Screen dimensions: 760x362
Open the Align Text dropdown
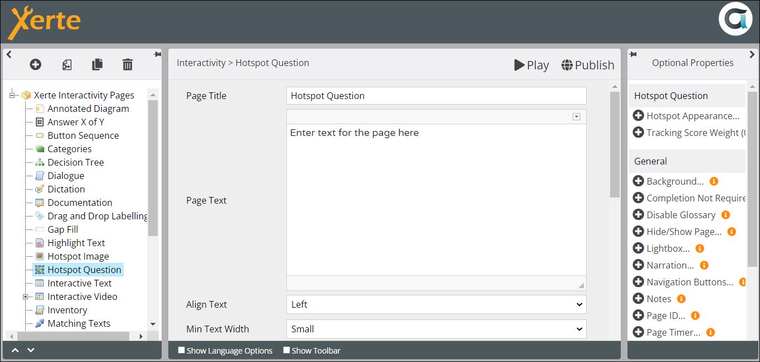(x=436, y=304)
